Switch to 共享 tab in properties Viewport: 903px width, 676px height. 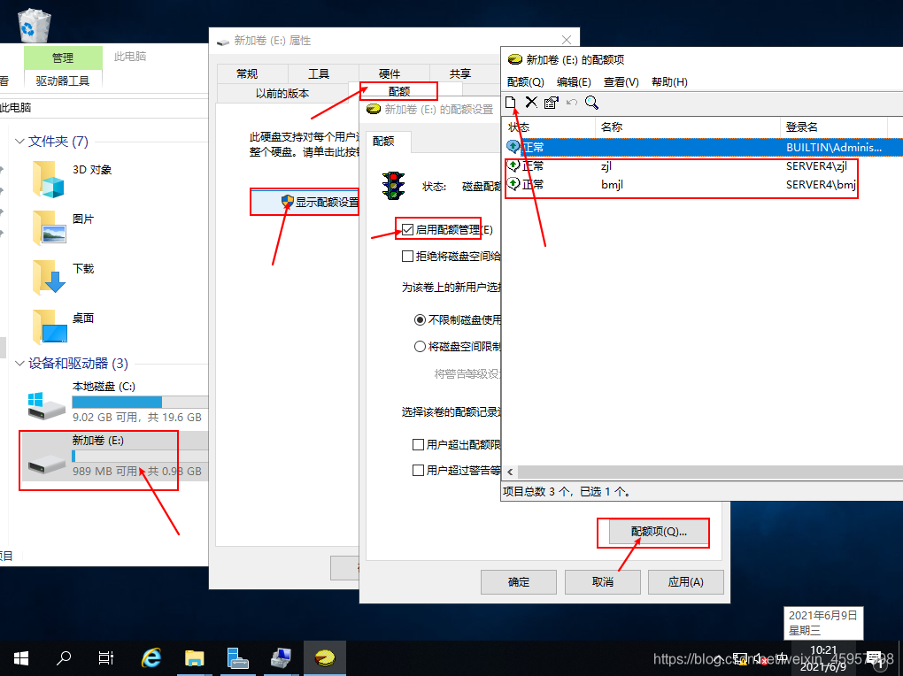[x=460, y=73]
